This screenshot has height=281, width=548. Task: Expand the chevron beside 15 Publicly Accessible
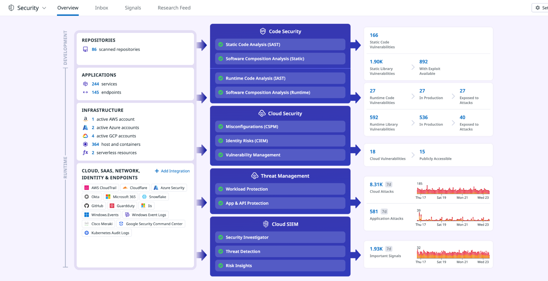413,155
